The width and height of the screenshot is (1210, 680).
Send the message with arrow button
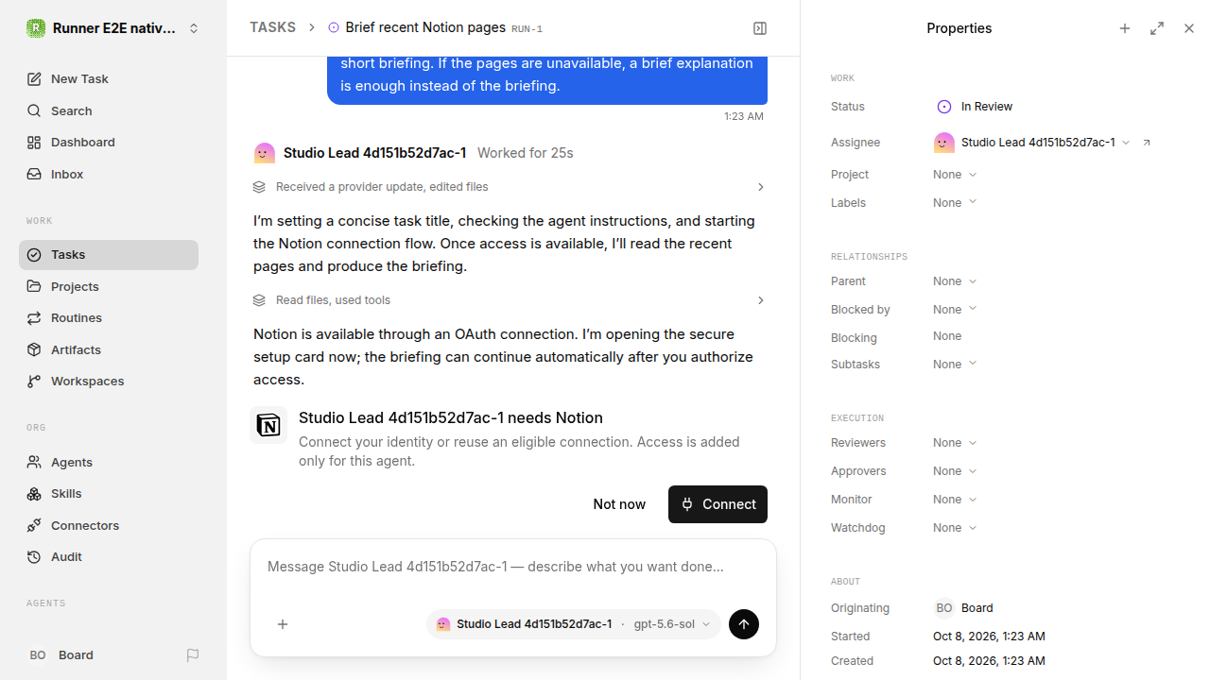744,624
